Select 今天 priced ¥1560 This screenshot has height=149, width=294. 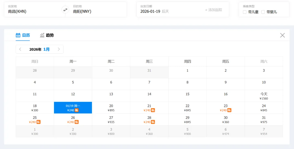coord(264,96)
